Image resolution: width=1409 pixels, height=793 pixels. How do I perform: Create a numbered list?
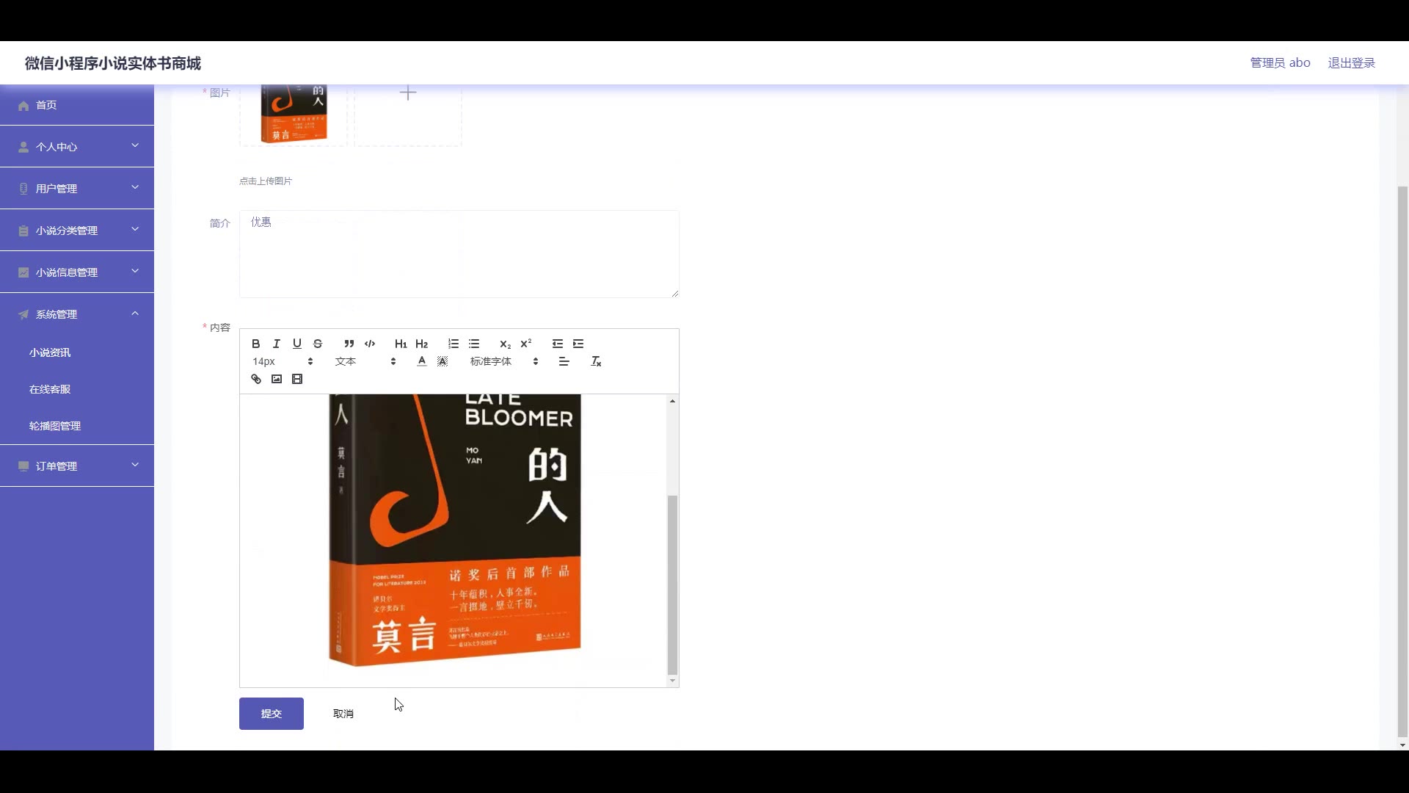tap(453, 344)
